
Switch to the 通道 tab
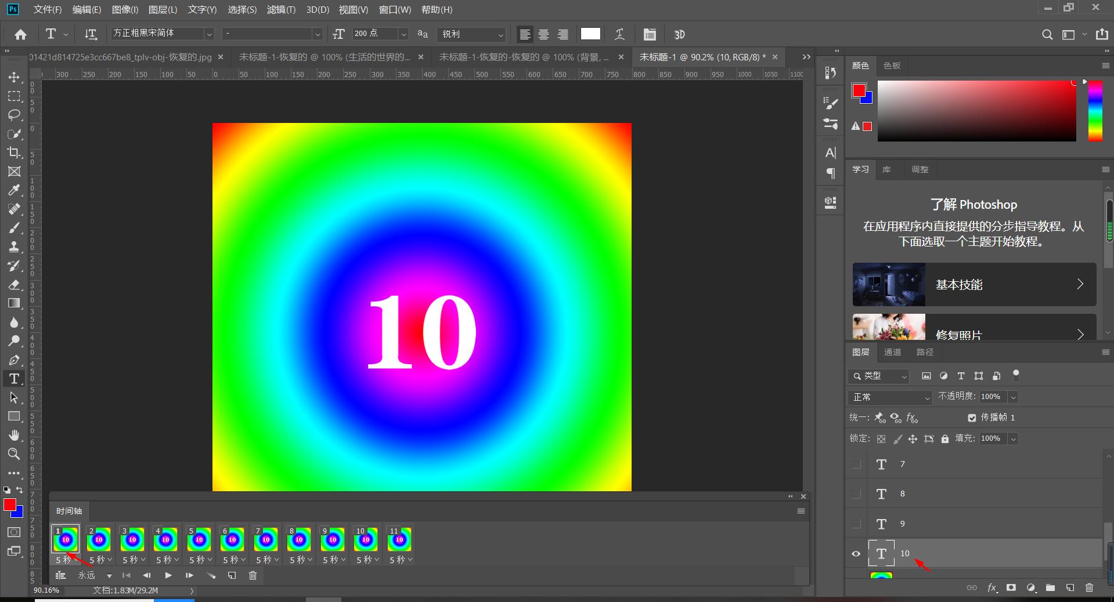point(892,352)
